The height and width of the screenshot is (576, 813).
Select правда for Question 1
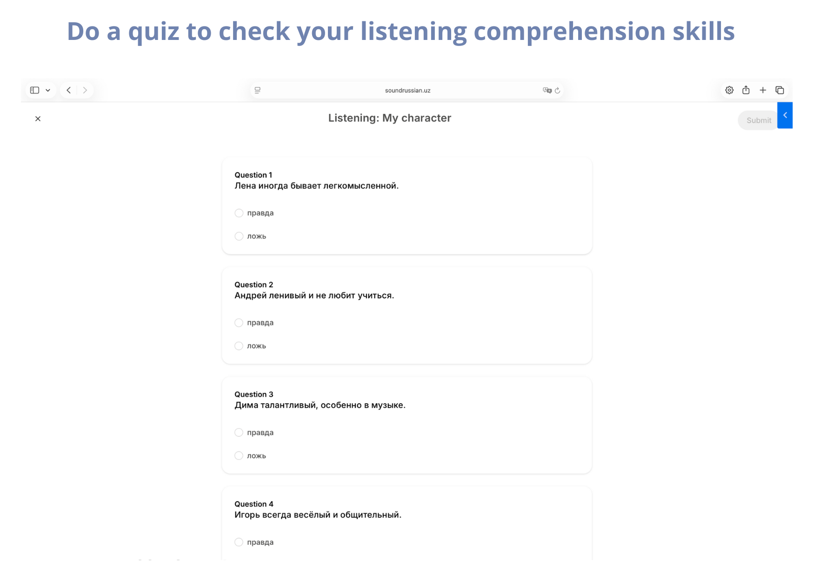coord(239,213)
